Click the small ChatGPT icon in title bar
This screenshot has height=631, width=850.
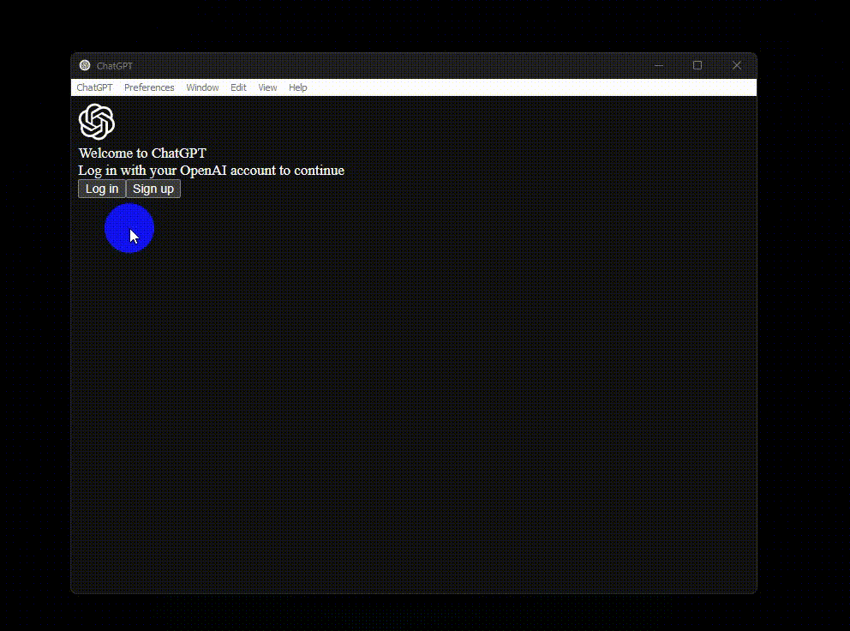coord(85,65)
